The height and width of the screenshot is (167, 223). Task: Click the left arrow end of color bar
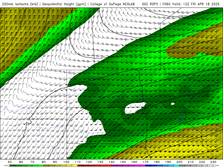click(7, 166)
